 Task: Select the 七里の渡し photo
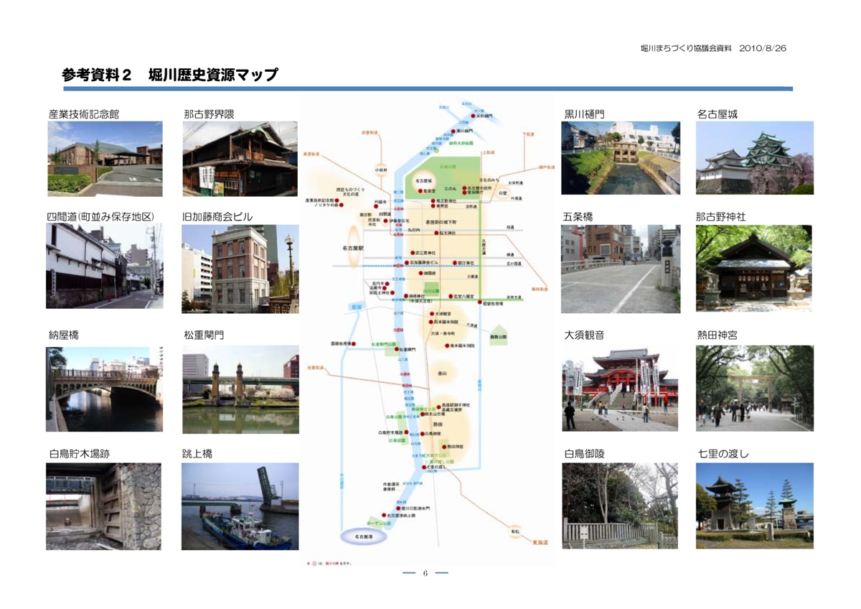coord(755,506)
